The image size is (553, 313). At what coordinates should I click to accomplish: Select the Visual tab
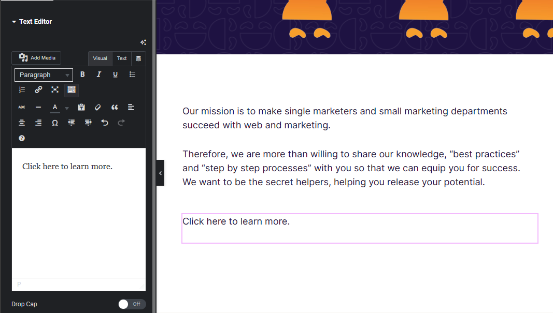click(x=100, y=58)
